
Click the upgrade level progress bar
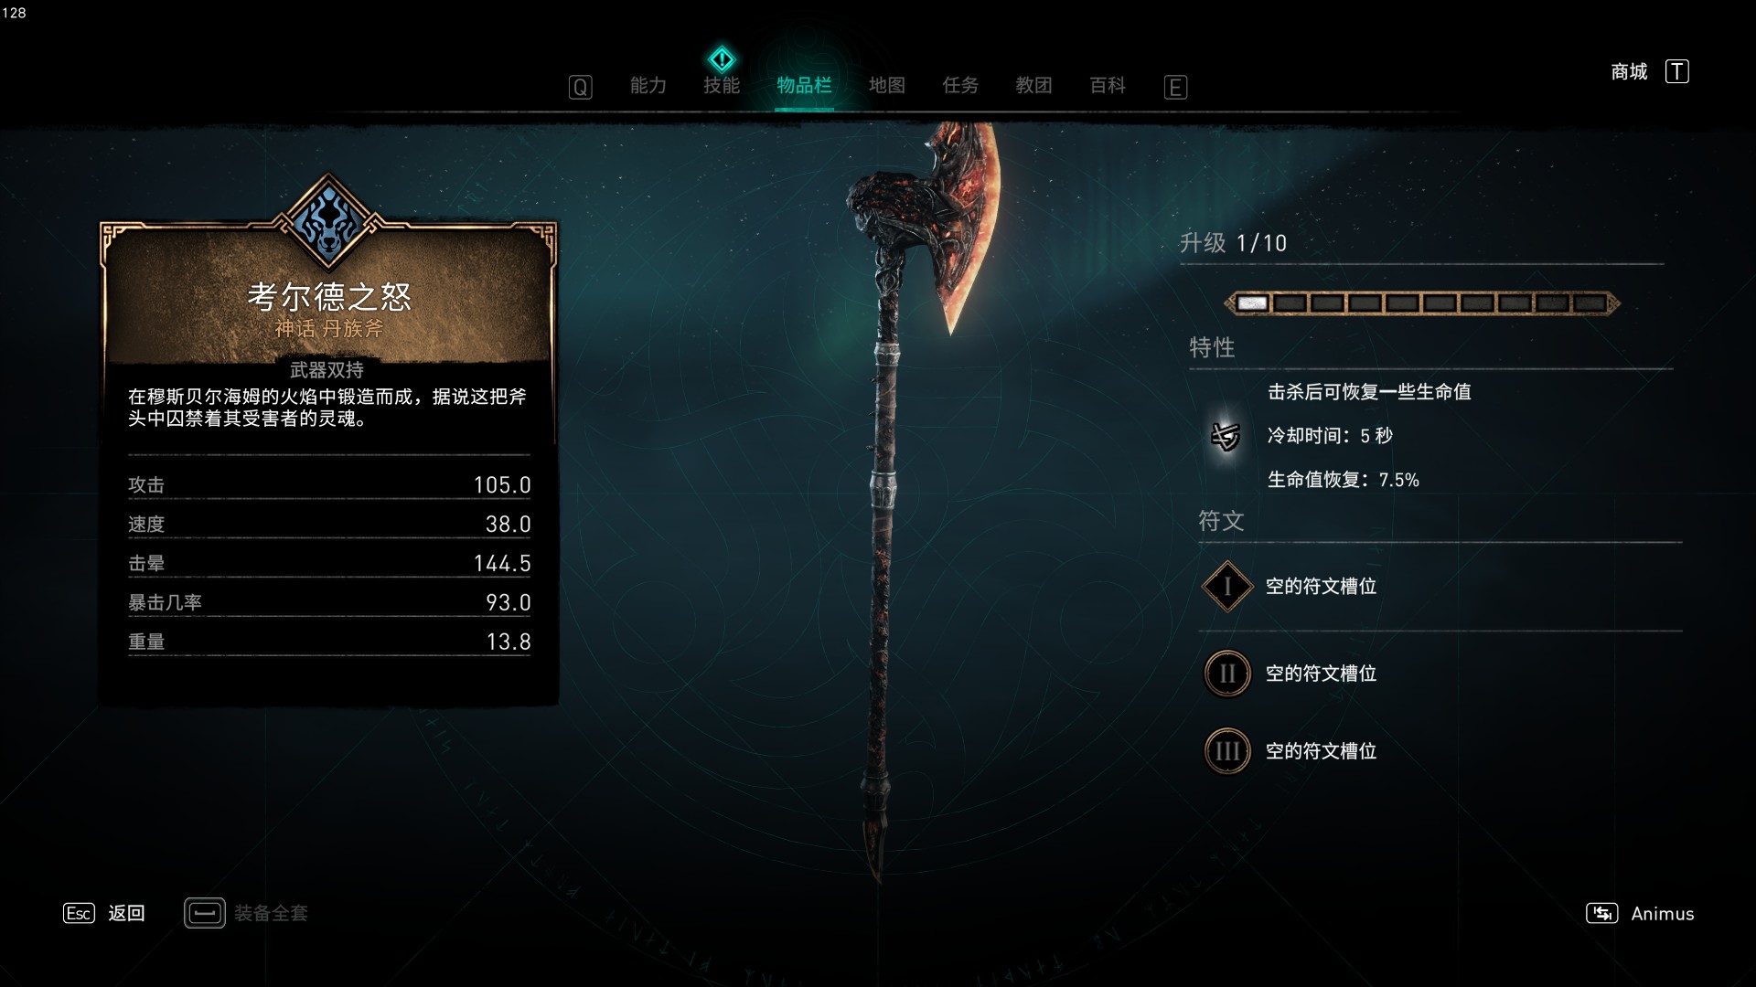1422,303
